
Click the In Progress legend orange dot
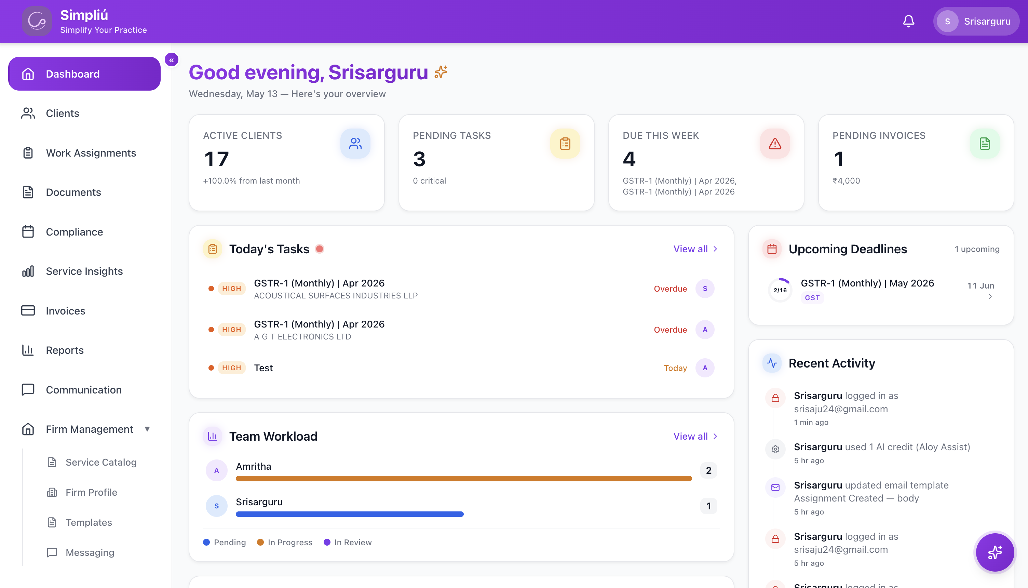point(260,543)
